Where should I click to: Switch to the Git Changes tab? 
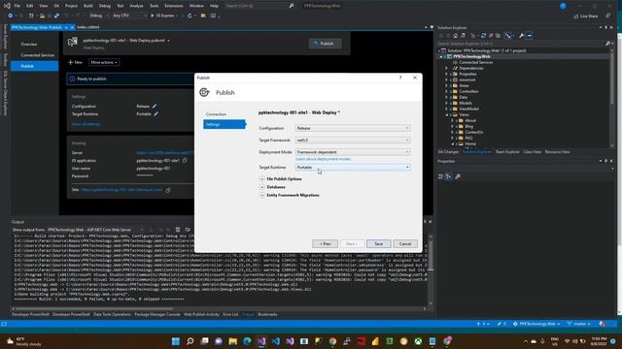tap(449, 152)
